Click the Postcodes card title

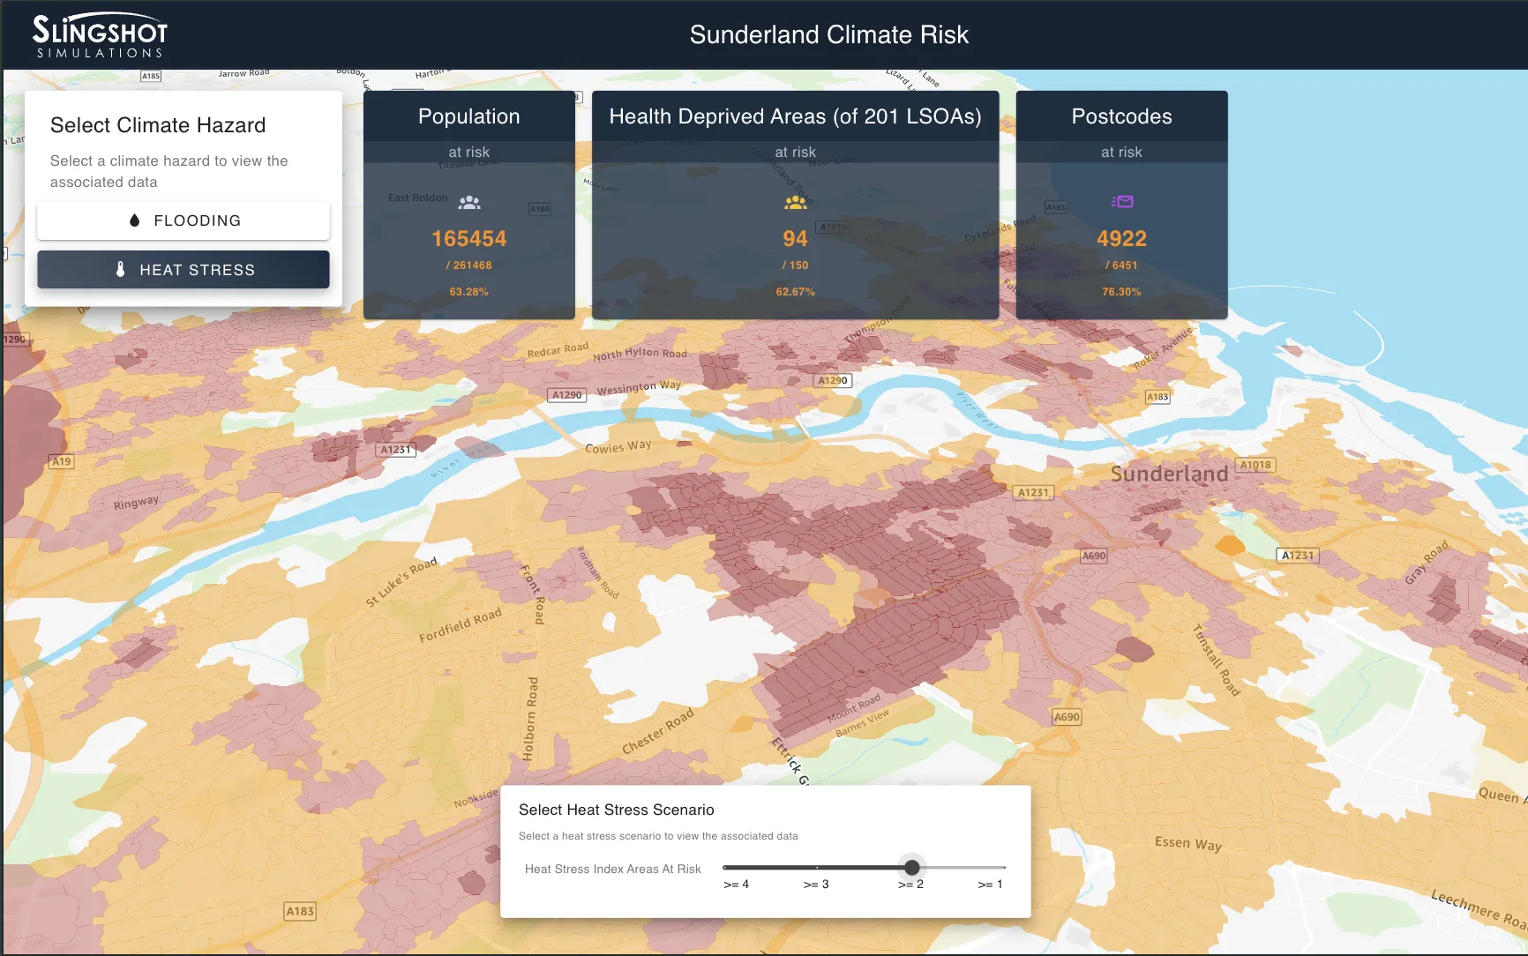click(1121, 116)
